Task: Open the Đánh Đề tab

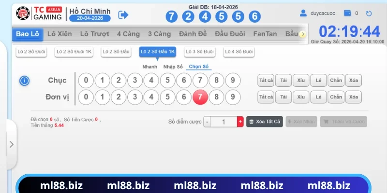Action: point(193,34)
